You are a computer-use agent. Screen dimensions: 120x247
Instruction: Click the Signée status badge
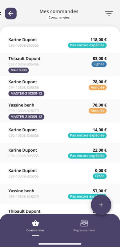99,64
